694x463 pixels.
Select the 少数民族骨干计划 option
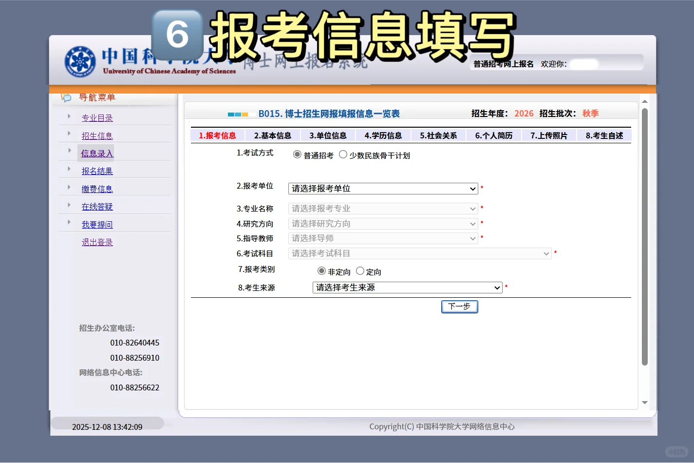[x=344, y=154]
